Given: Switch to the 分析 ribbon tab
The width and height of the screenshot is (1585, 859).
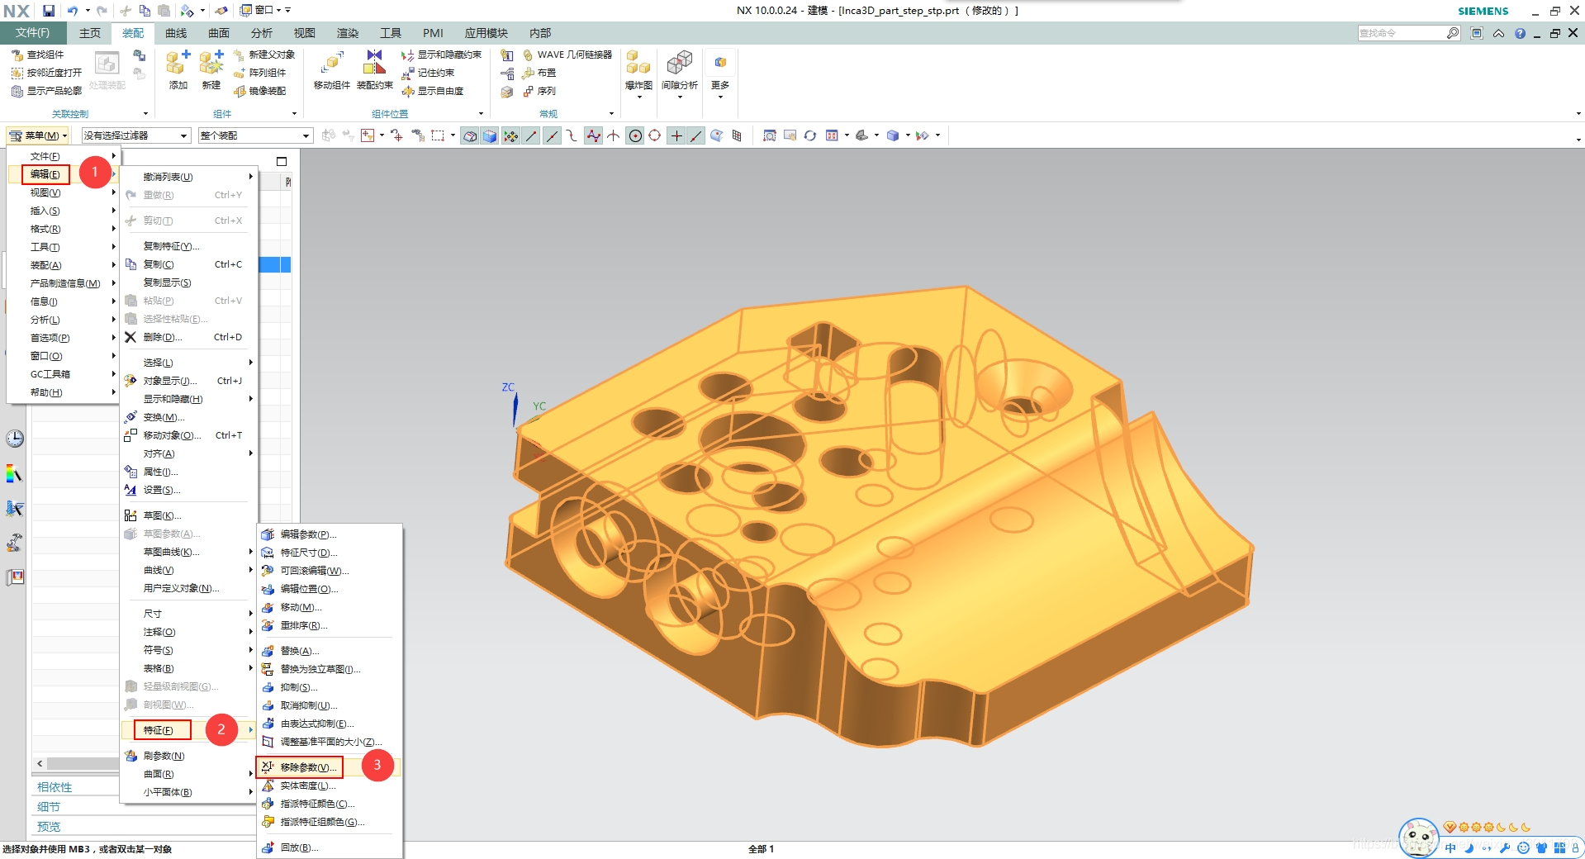Looking at the screenshot, I should (262, 33).
